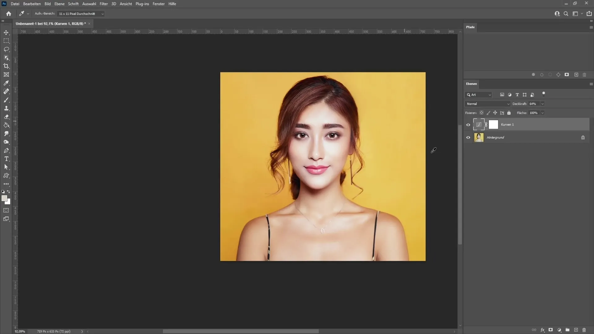Viewport: 594px width, 334px height.
Task: Select the Clone Stamp tool
Action: tap(6, 108)
